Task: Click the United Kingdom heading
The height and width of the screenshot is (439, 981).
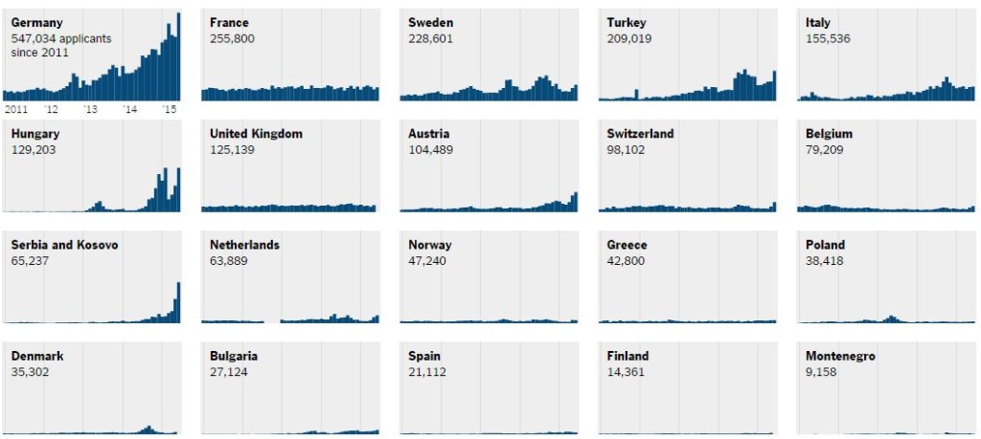Action: (256, 134)
